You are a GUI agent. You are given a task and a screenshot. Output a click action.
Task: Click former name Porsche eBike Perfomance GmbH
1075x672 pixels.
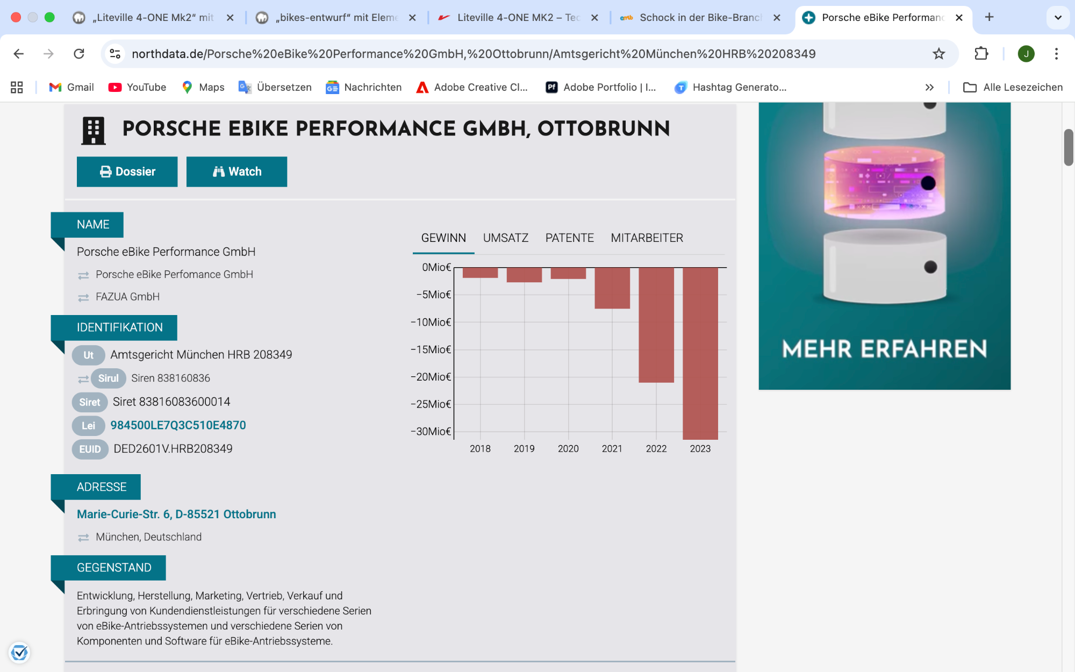click(x=174, y=274)
